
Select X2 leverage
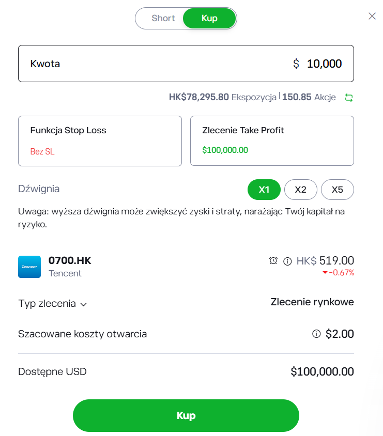300,190
